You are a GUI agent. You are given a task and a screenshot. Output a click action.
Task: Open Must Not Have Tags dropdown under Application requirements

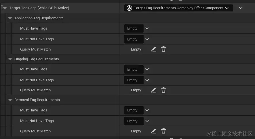147,39
